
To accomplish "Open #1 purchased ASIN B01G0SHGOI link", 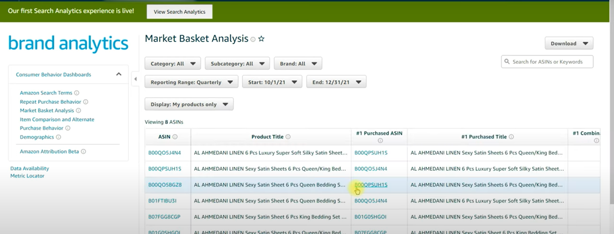I will click(370, 217).
